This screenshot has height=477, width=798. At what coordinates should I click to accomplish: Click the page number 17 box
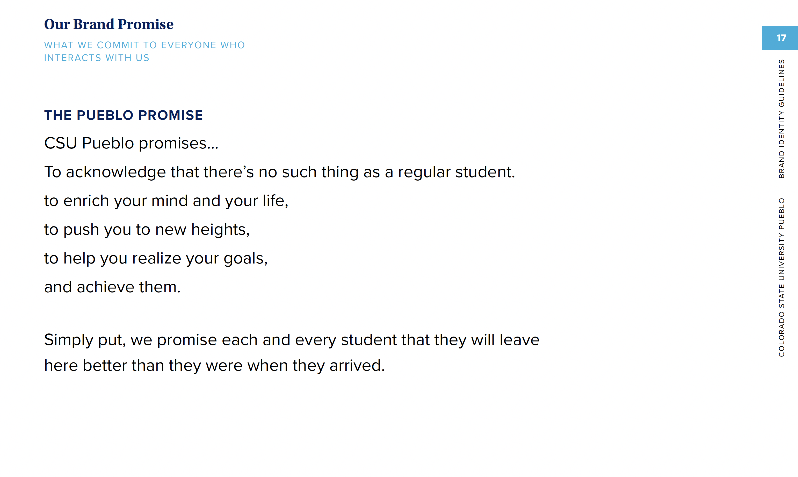[780, 38]
